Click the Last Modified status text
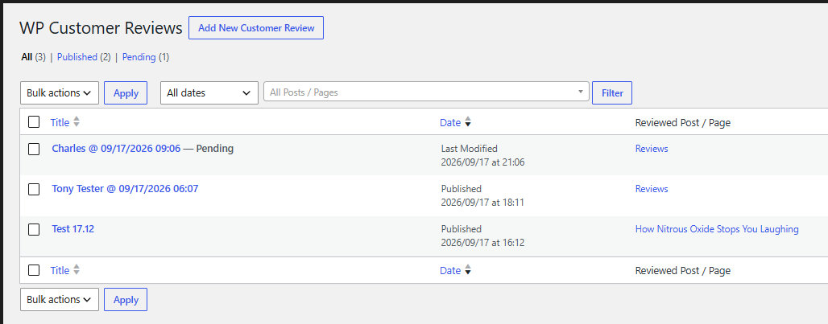The height and width of the screenshot is (324, 828). 469,149
